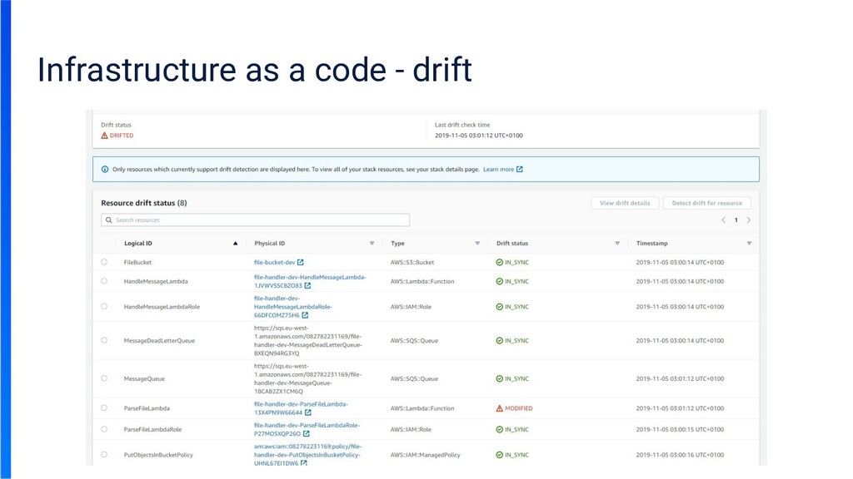This screenshot has width=853, height=479.
Task: Open external link icon beside Learn more
Action: 520,169
